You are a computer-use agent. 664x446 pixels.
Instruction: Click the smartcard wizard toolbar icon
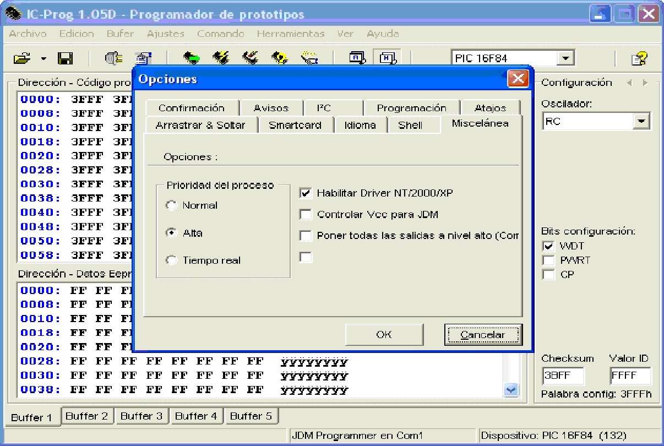[x=308, y=58]
